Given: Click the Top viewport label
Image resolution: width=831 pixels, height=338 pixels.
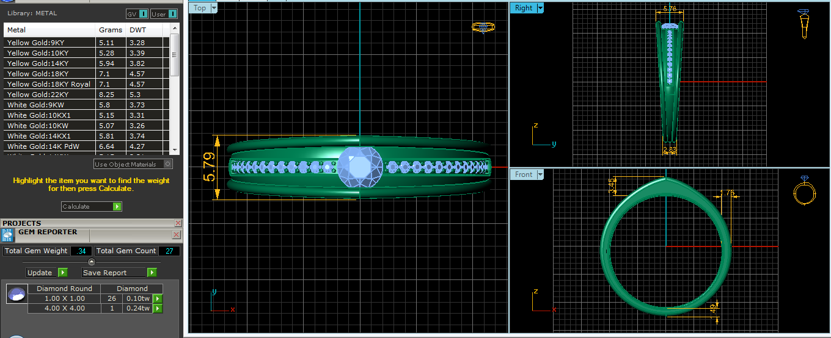Looking at the screenshot, I should pos(200,8).
